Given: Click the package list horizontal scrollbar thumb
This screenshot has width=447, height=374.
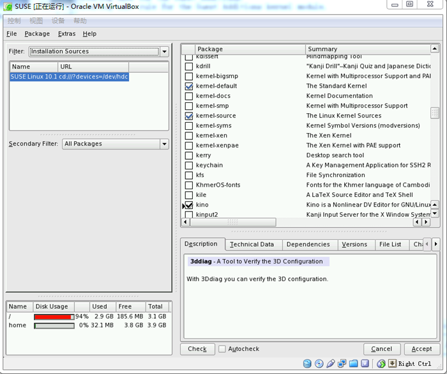Looking at the screenshot, I should pyautogui.click(x=232, y=222).
